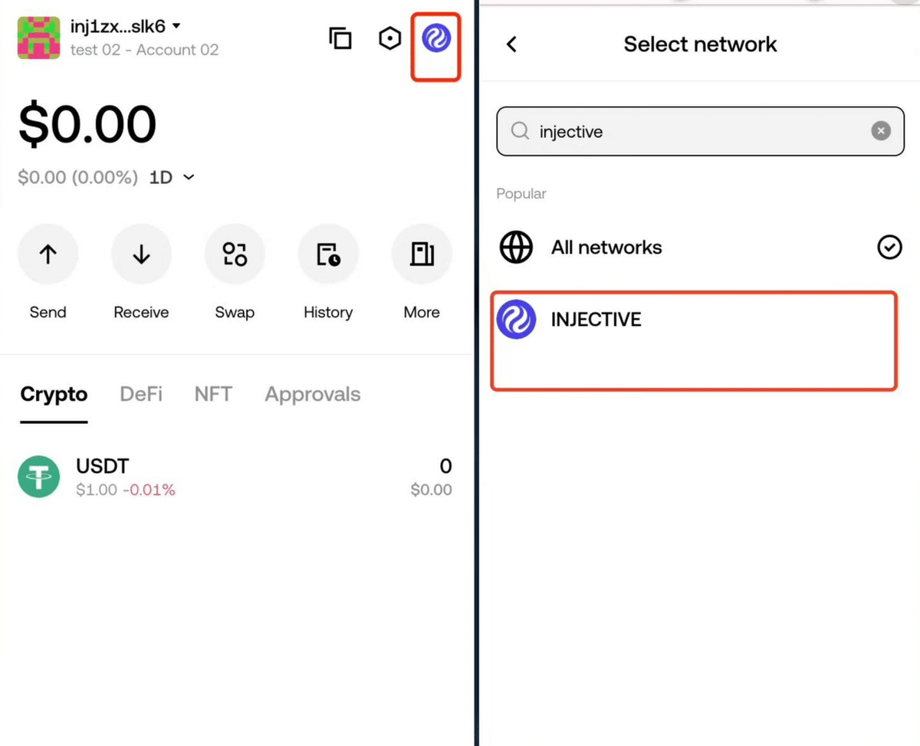This screenshot has height=746, width=920.
Task: Tap the Send arrow icon
Action: pyautogui.click(x=48, y=255)
